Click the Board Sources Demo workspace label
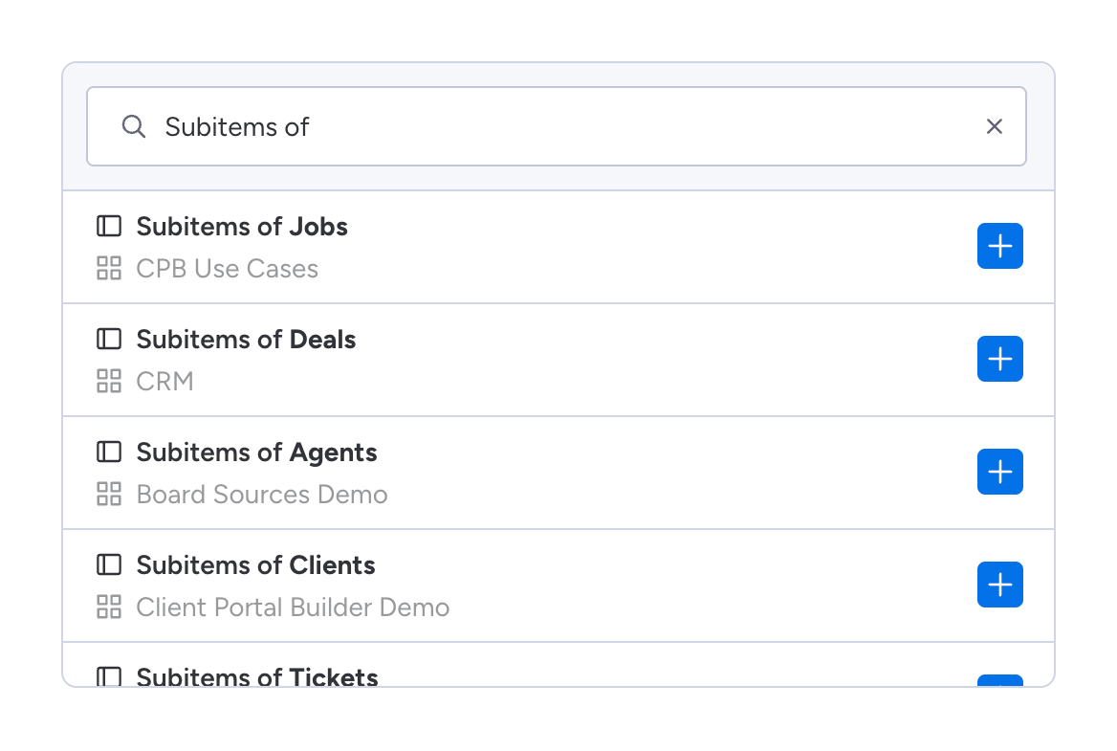This screenshot has width=1117, height=751. pyautogui.click(x=262, y=495)
